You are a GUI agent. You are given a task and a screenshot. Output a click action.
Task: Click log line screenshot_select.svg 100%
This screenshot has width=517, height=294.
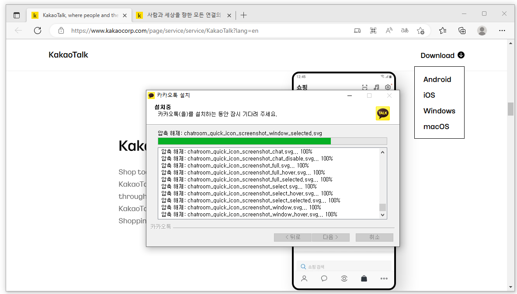pyautogui.click(x=239, y=186)
